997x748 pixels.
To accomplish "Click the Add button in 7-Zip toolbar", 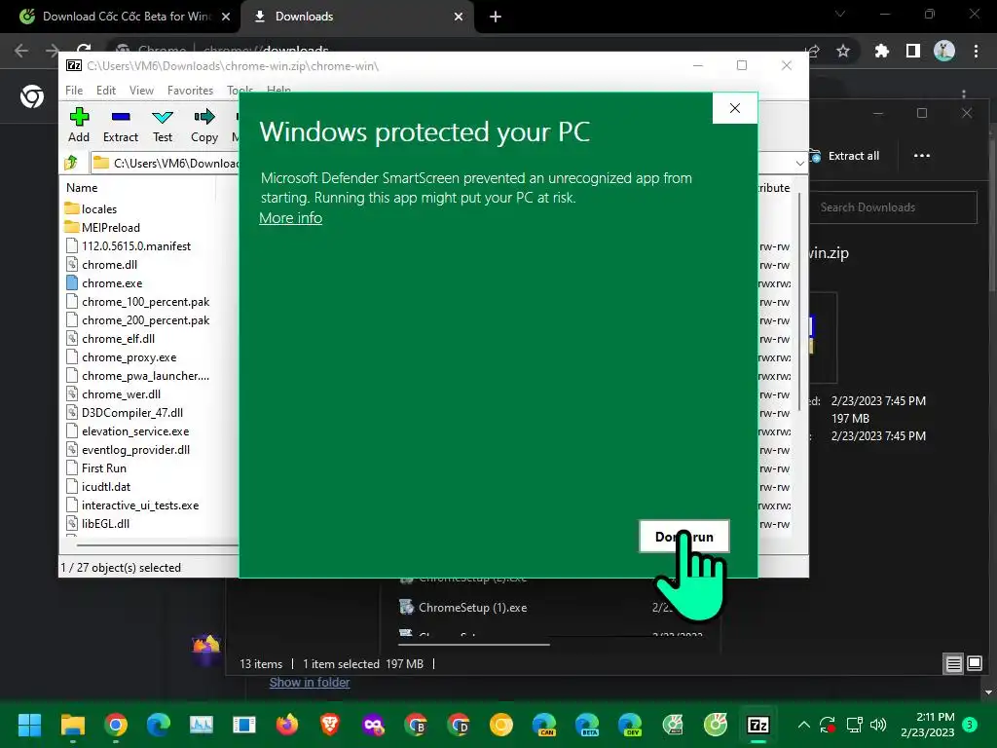I will tap(79, 125).
